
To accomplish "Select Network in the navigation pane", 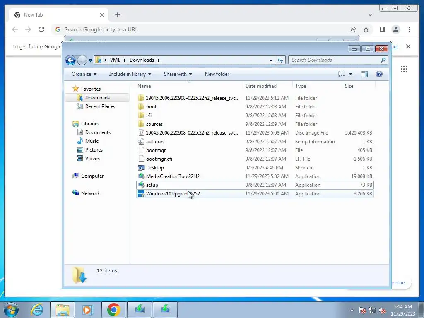I will pyautogui.click(x=90, y=193).
